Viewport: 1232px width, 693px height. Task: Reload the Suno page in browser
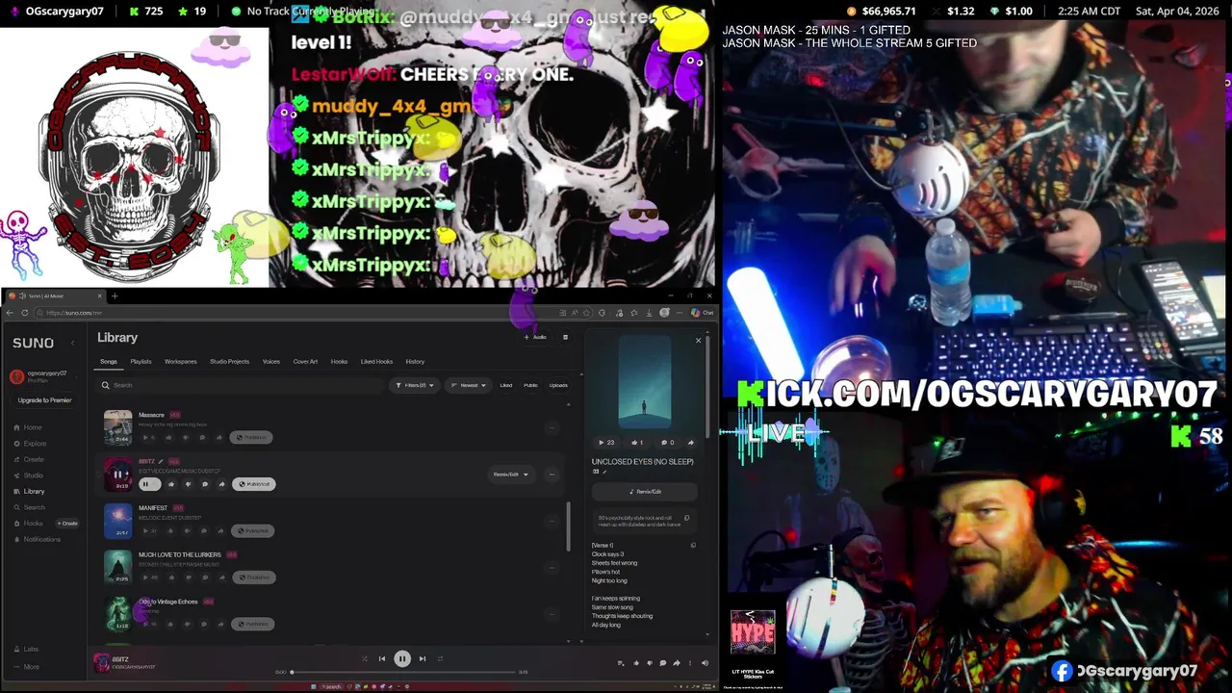pos(25,312)
